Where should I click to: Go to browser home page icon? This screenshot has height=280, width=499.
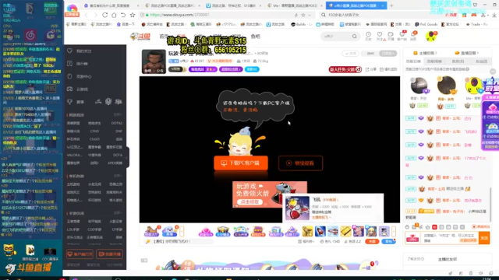pyautogui.click(x=114, y=15)
